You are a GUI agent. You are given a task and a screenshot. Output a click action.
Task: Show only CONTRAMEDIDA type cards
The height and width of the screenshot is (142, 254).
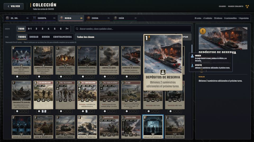tap(62, 37)
